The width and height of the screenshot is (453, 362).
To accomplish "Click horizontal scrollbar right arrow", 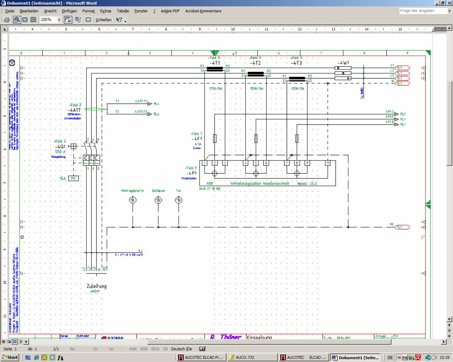I will click(x=444, y=342).
